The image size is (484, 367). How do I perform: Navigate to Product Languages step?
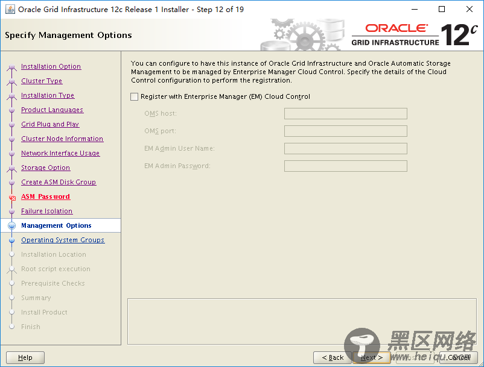[52, 110]
